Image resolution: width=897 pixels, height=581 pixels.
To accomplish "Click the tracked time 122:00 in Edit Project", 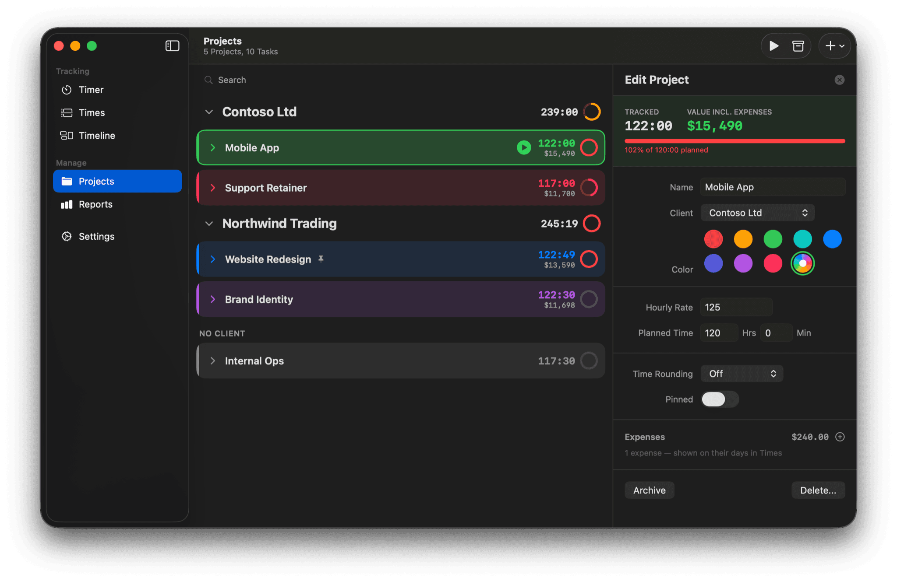I will (x=648, y=126).
